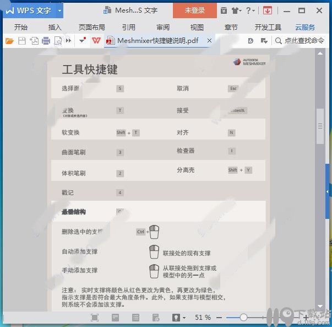The width and height of the screenshot is (332, 327).
Task: Click the 手动添加支撑 text
Action: pyautogui.click(x=80, y=270)
